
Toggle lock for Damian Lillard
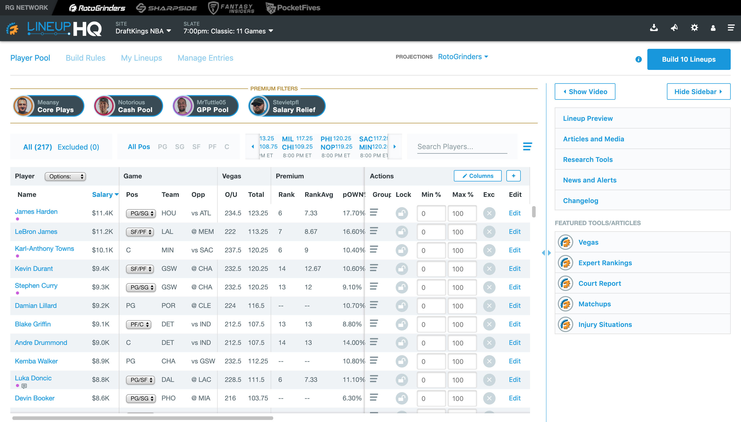[x=402, y=306]
